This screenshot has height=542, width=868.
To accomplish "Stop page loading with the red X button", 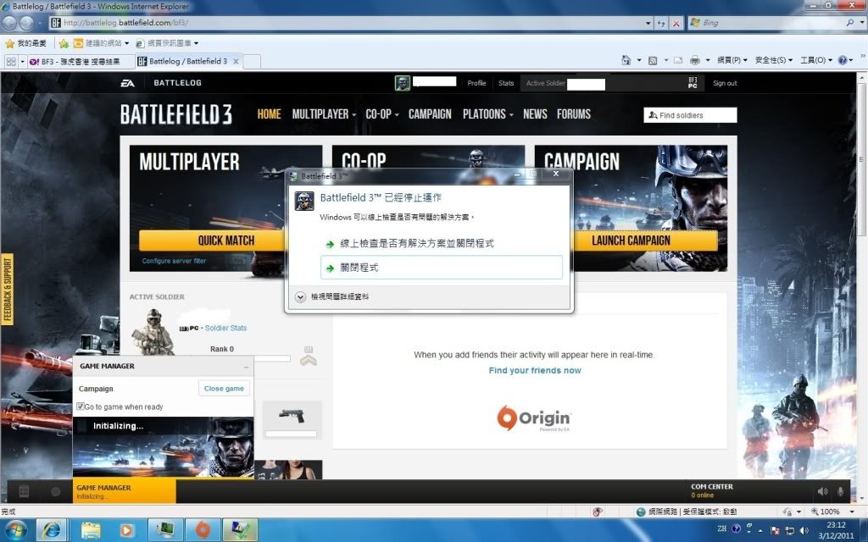I will click(x=676, y=23).
